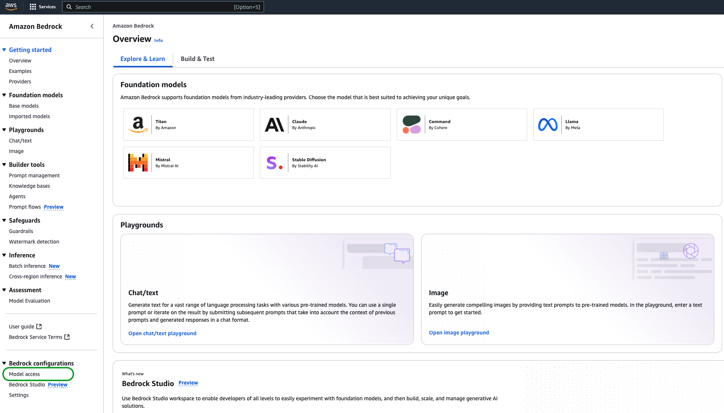Select the Explore & Learn tab
724x413 pixels.
[143, 59]
